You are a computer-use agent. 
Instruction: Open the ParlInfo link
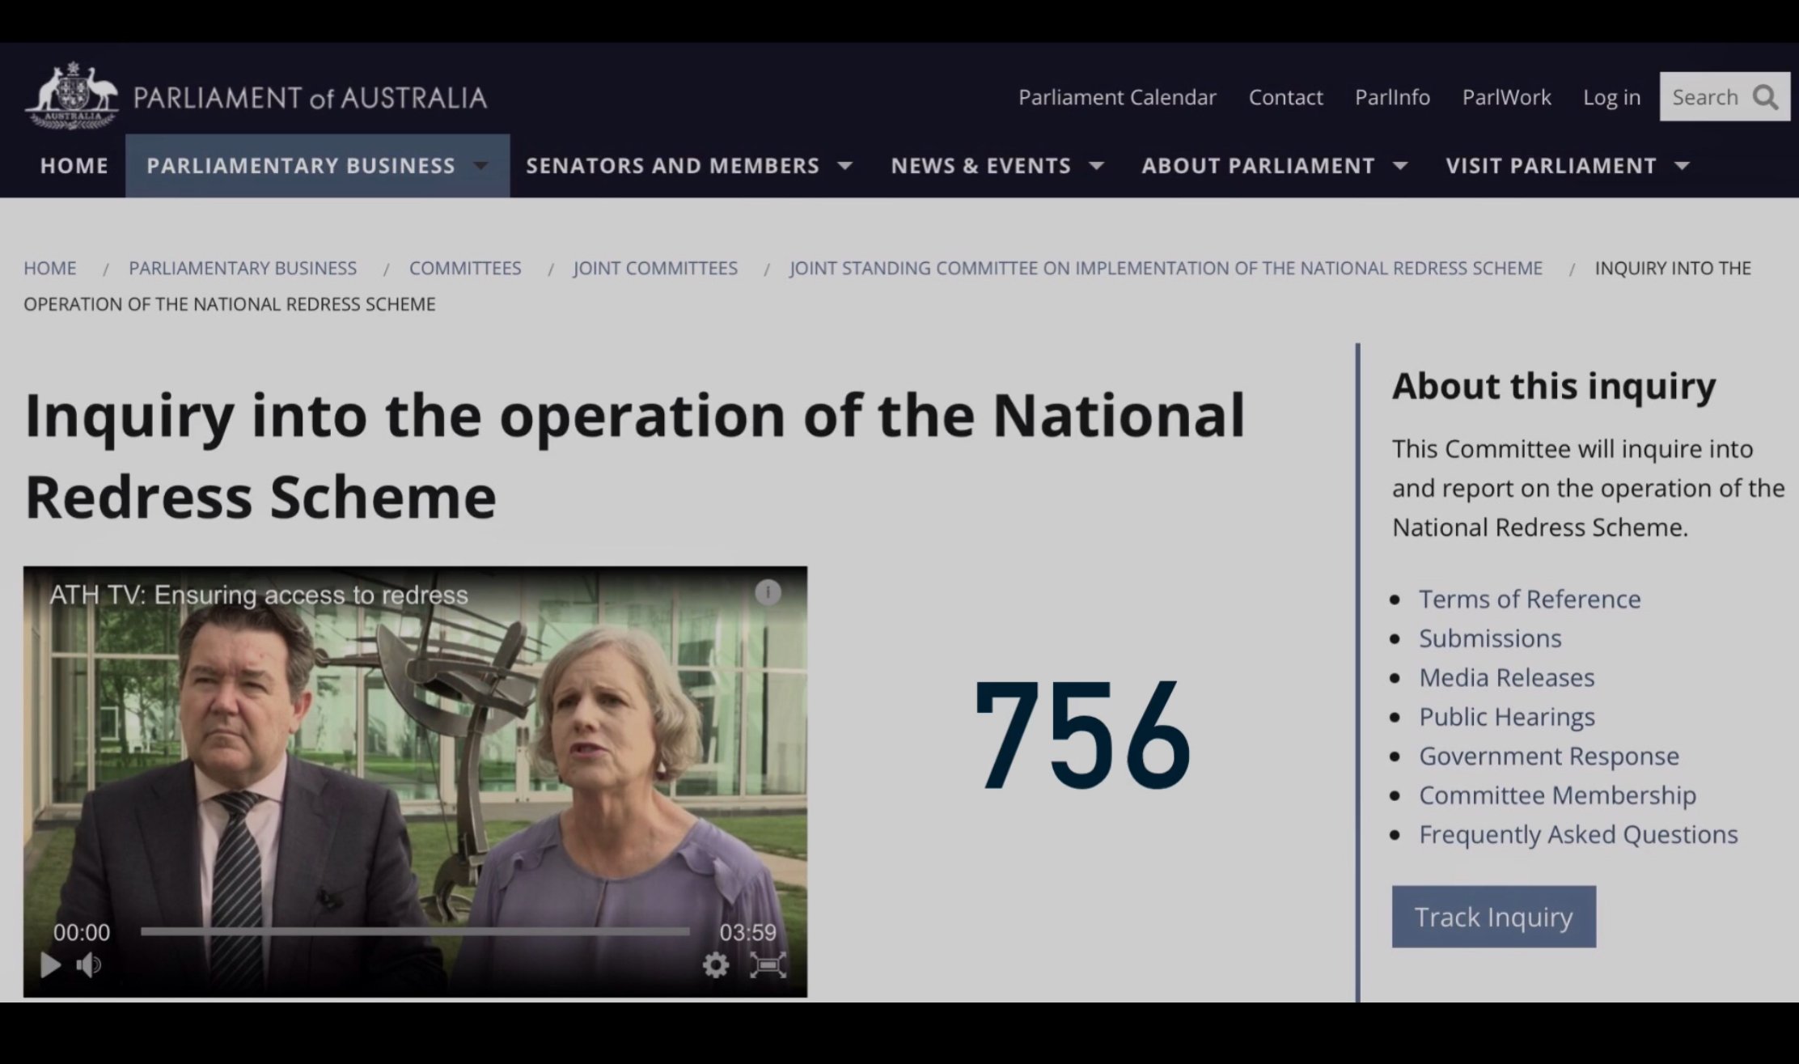click(1392, 97)
